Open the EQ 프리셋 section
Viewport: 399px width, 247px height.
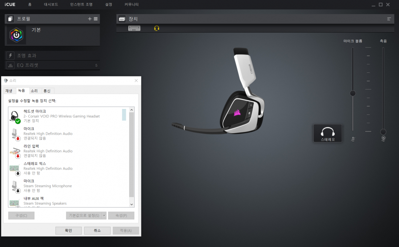point(52,65)
